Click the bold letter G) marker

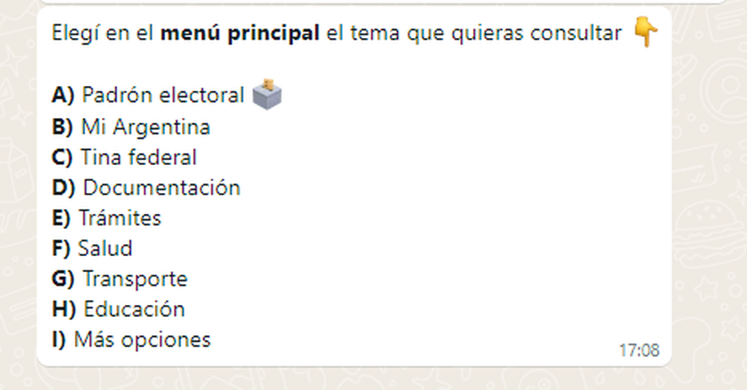pos(63,280)
